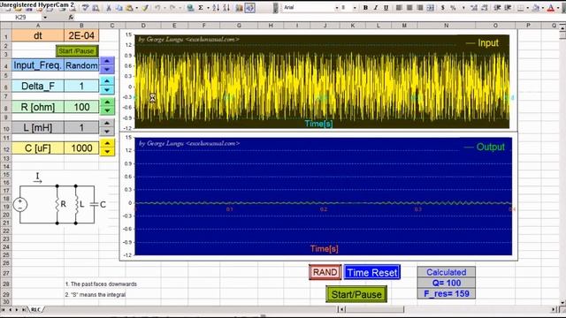Select the C [uF] value cell 1000

[x=81, y=148]
